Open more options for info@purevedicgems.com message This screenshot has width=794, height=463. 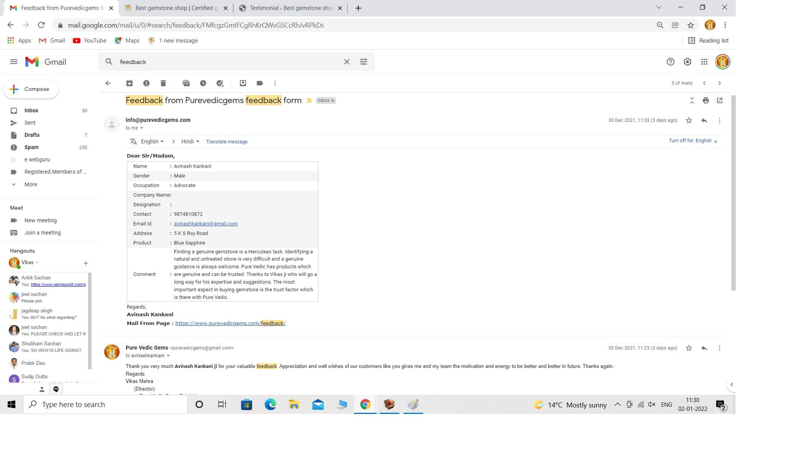(720, 120)
